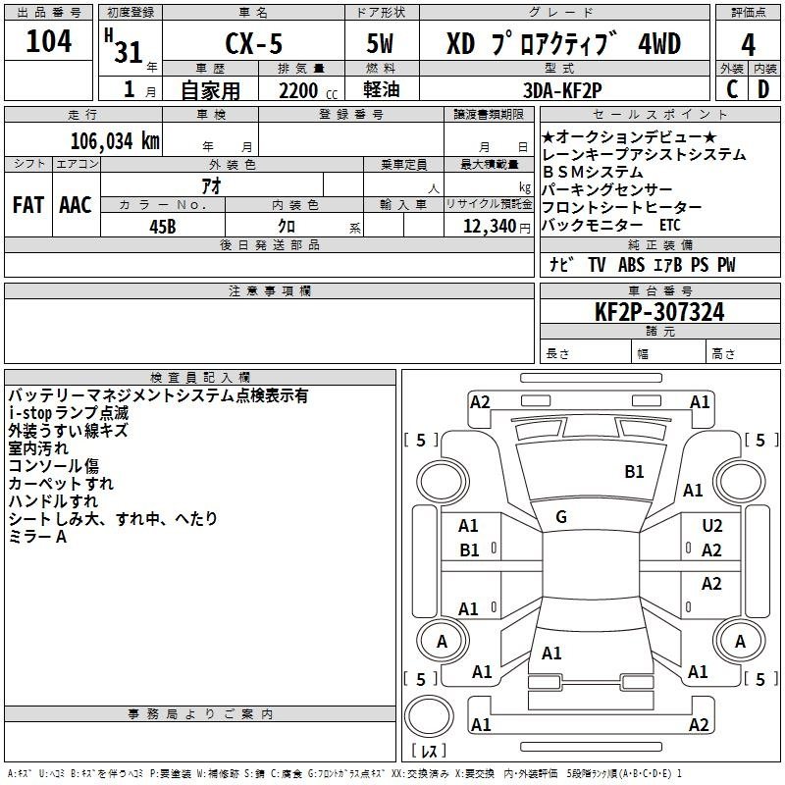This screenshot has height=785, width=785.
Task: Click the model code 3DA-KF2P
Action: [x=562, y=89]
